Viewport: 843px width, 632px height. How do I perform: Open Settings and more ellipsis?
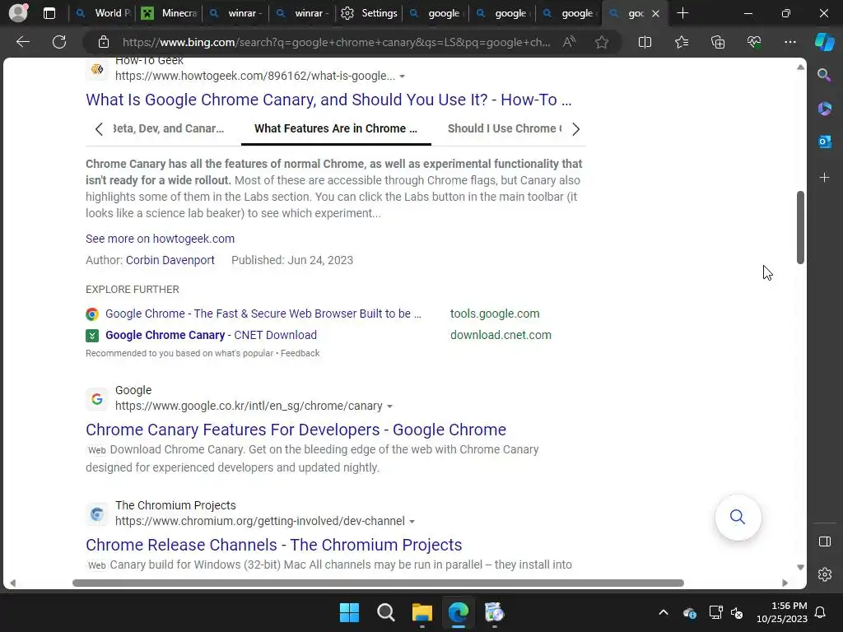point(789,42)
